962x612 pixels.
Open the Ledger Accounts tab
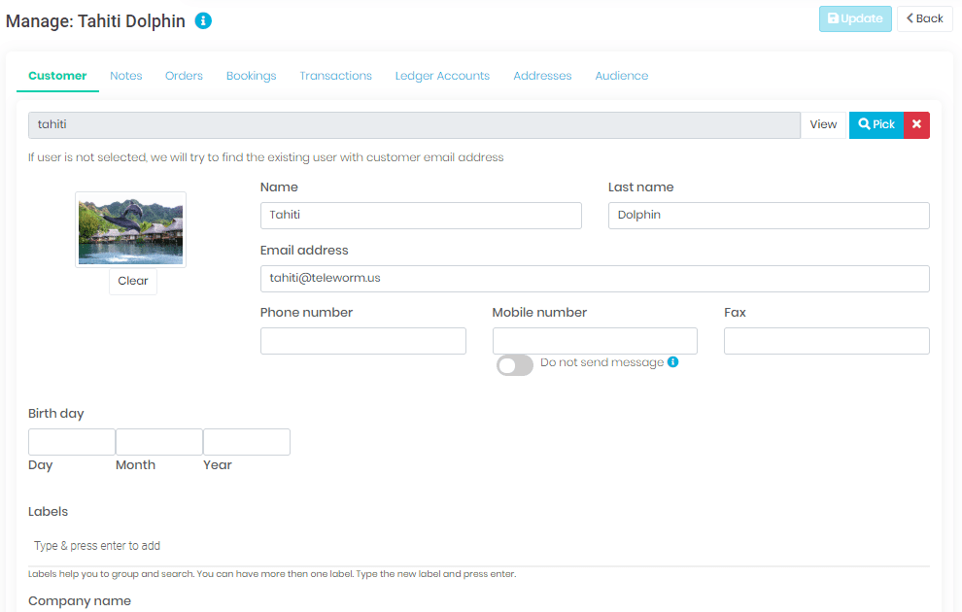coord(442,76)
